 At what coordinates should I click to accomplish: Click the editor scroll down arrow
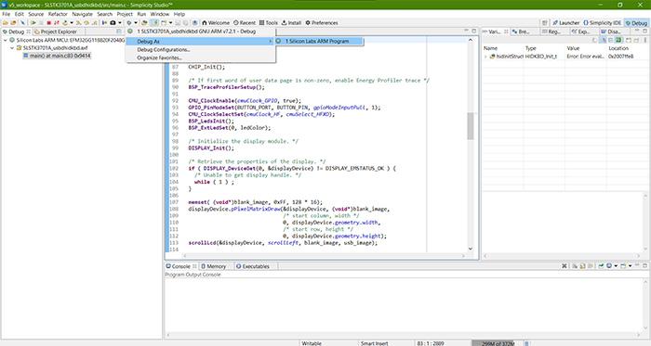(471, 249)
